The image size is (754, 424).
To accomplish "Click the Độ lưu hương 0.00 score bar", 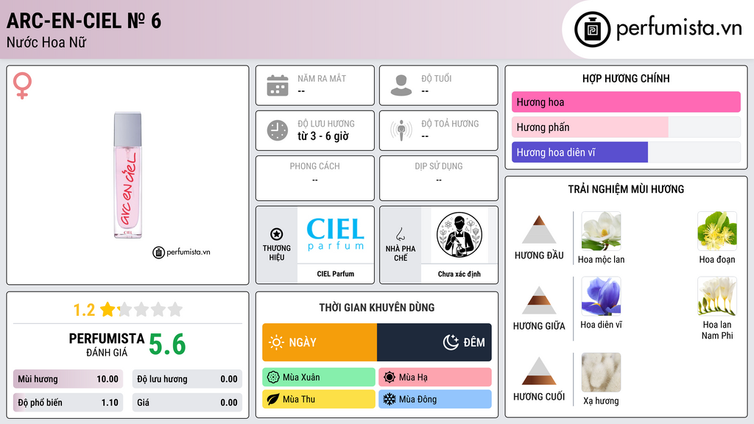I will pyautogui.click(x=187, y=379).
